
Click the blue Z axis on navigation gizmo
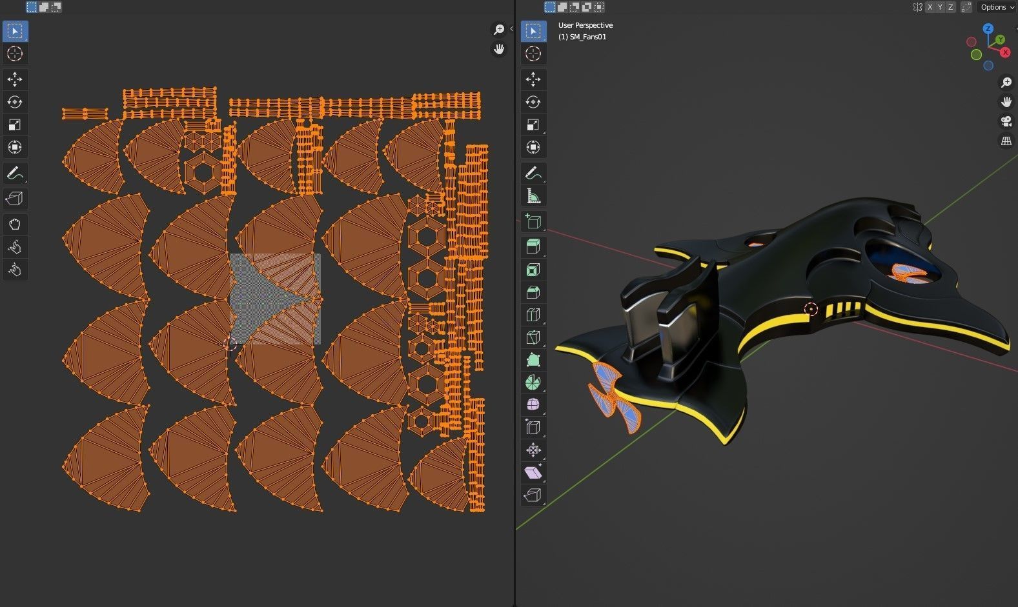tap(988, 29)
